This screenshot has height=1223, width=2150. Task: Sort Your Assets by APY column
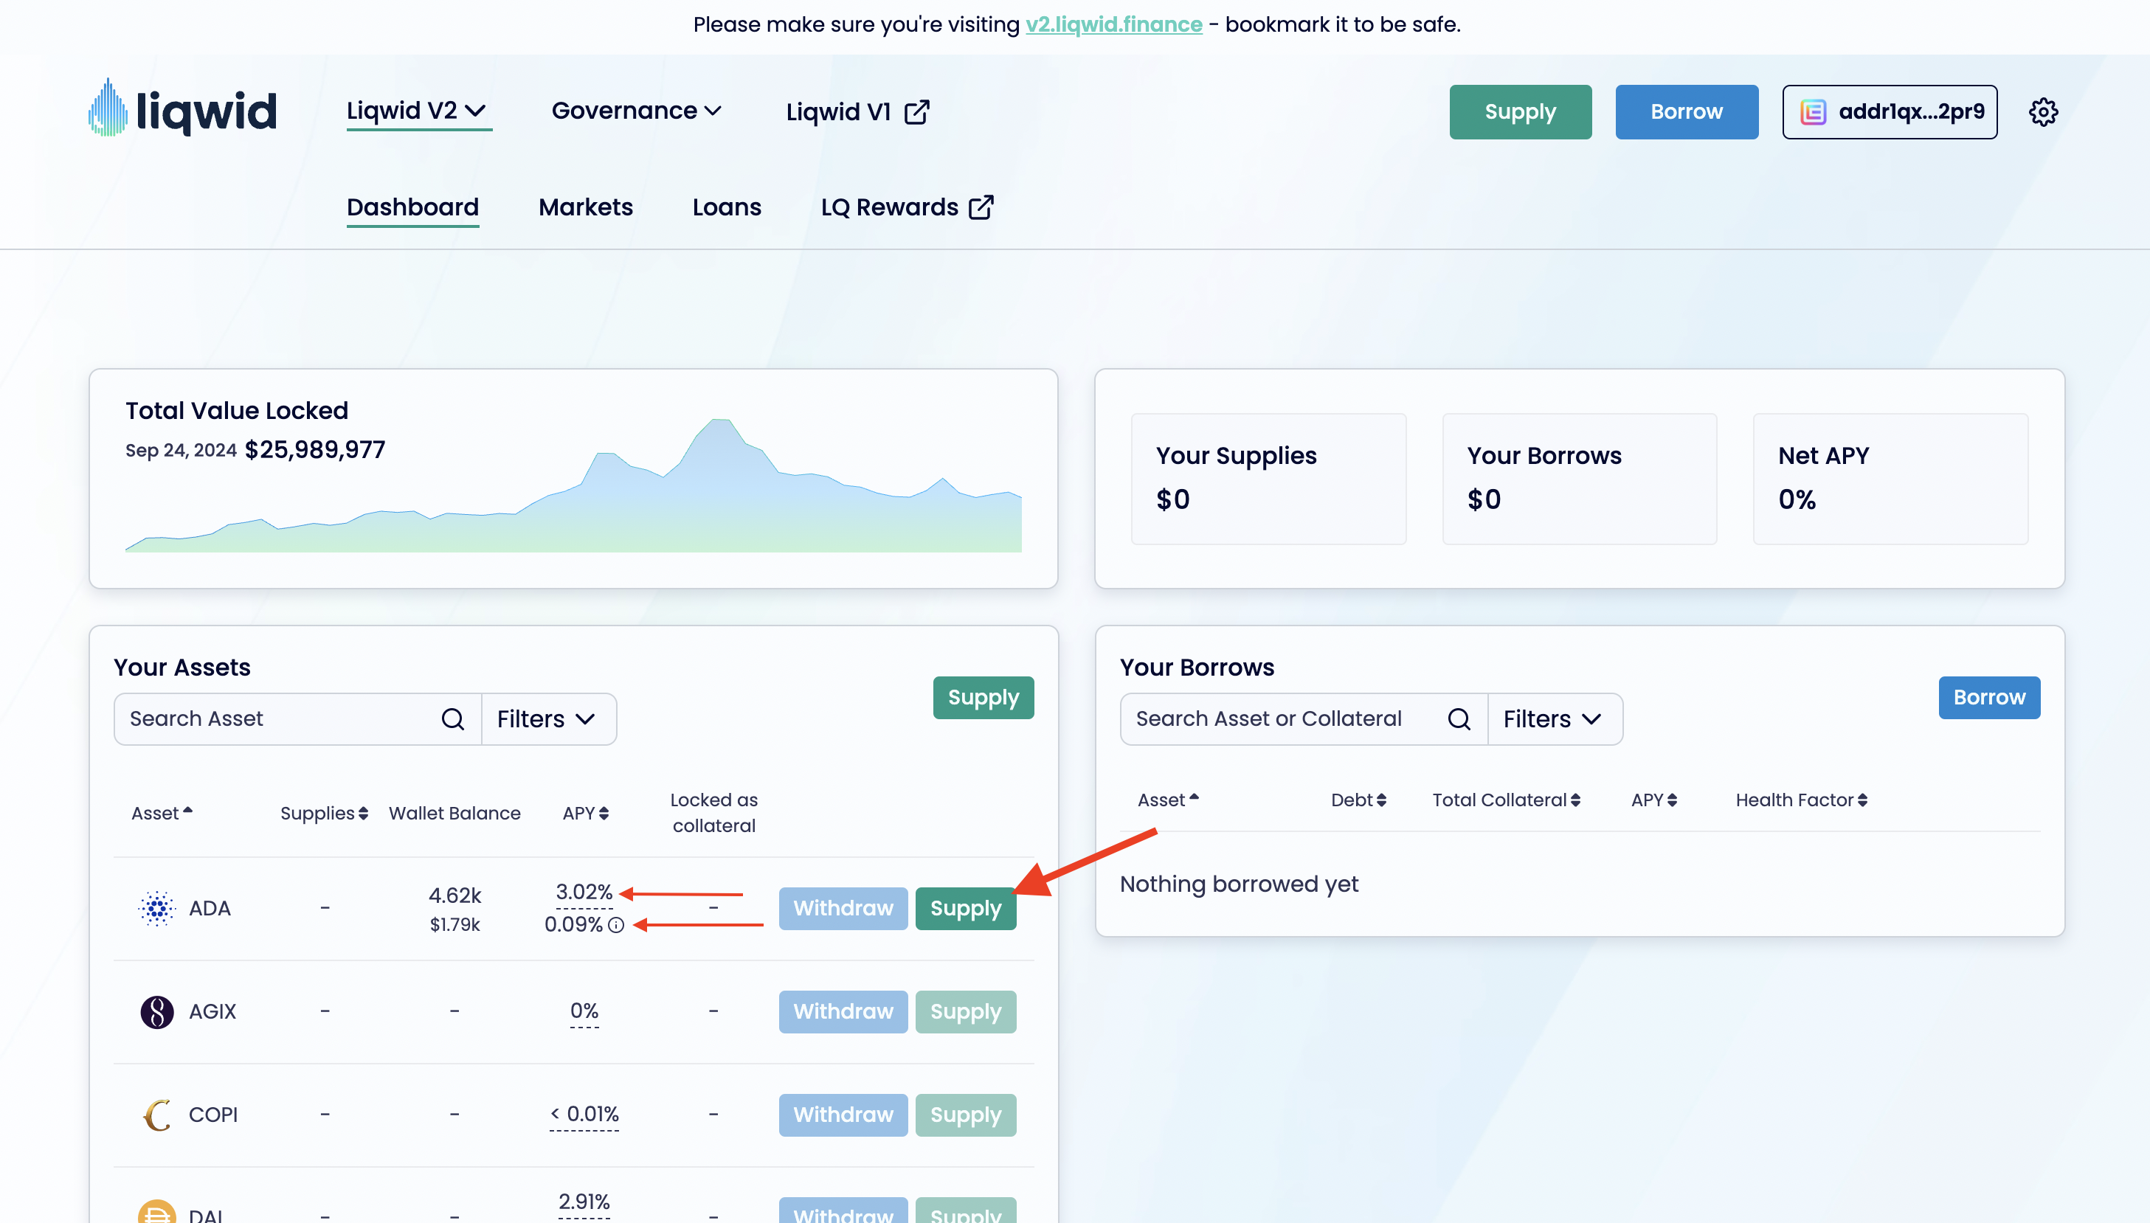point(586,813)
